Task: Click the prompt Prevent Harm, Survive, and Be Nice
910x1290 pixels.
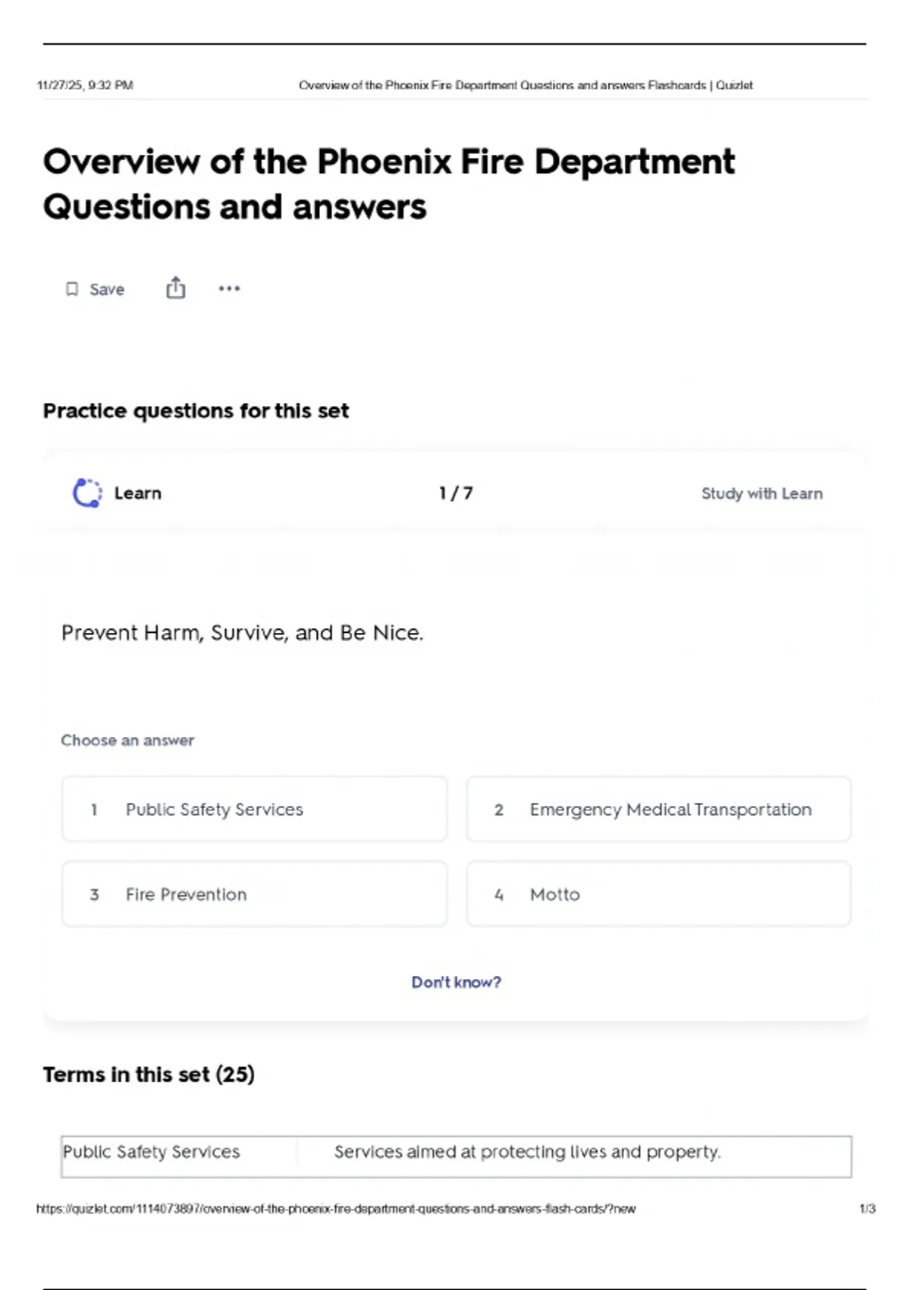Action: click(x=242, y=633)
